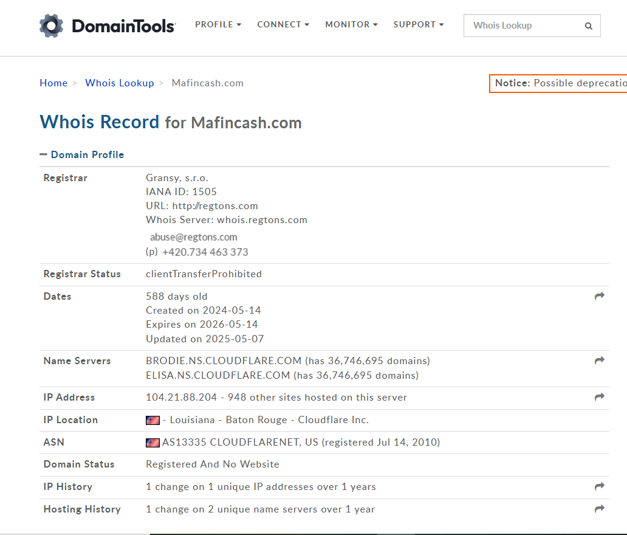Click the US flag in ASN row
This screenshot has height=535, width=627.
pos(152,443)
